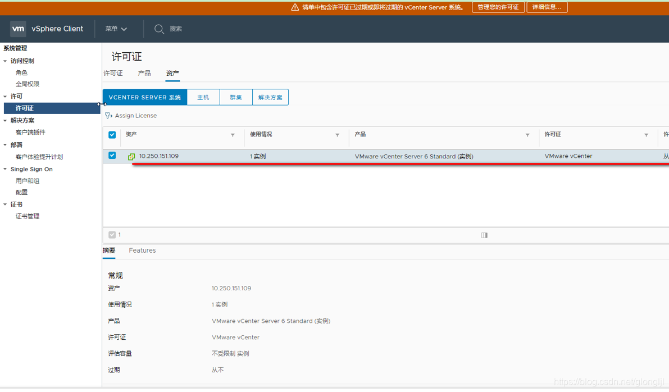Click the Assign License button
Image resolution: width=669 pixels, height=392 pixels.
click(131, 116)
